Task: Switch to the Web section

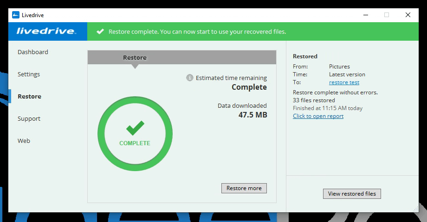Action: pyautogui.click(x=24, y=141)
